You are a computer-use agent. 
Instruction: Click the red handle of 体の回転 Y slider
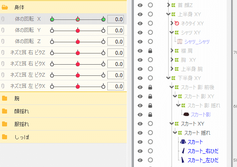point(78,31)
